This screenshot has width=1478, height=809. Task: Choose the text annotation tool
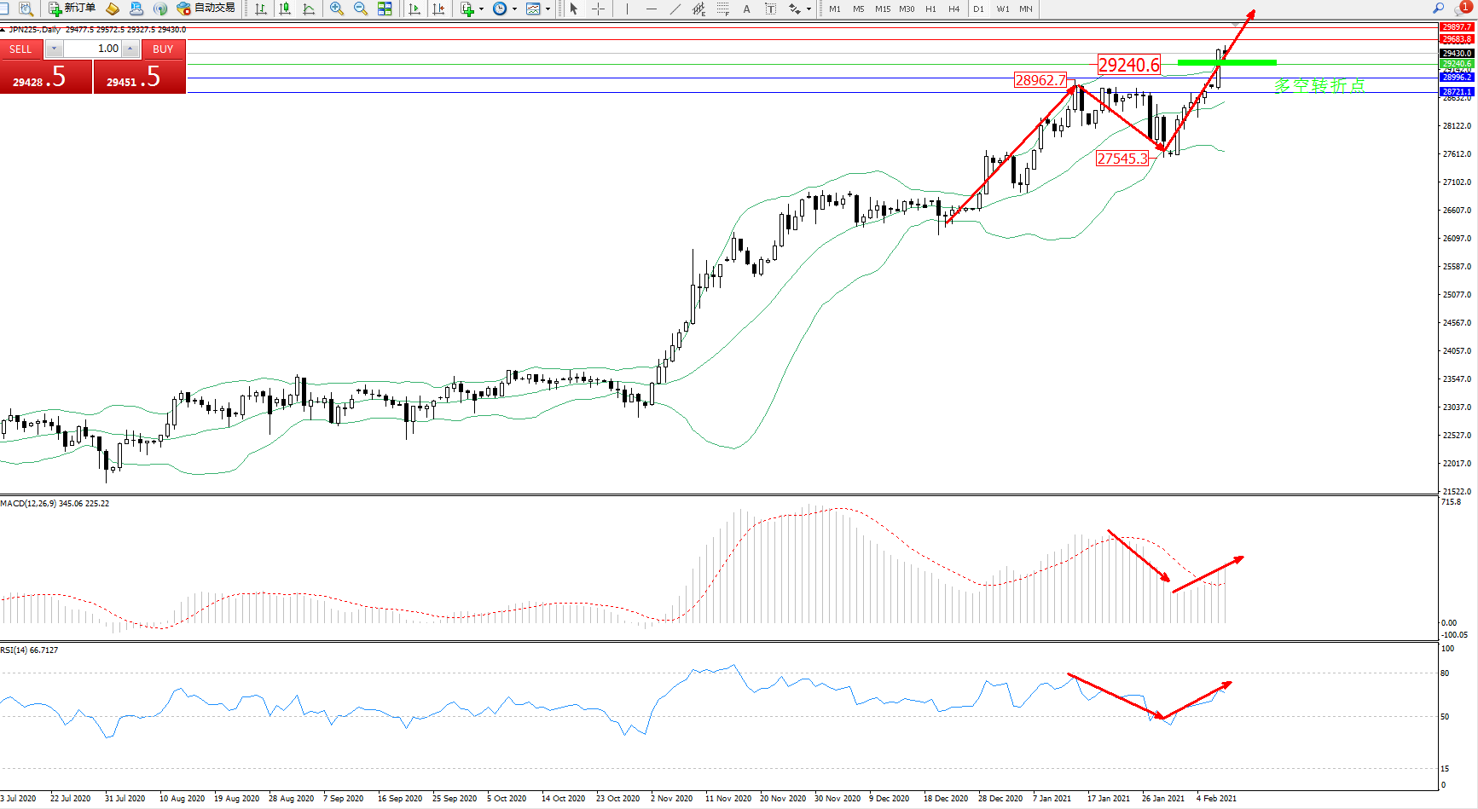click(x=746, y=9)
